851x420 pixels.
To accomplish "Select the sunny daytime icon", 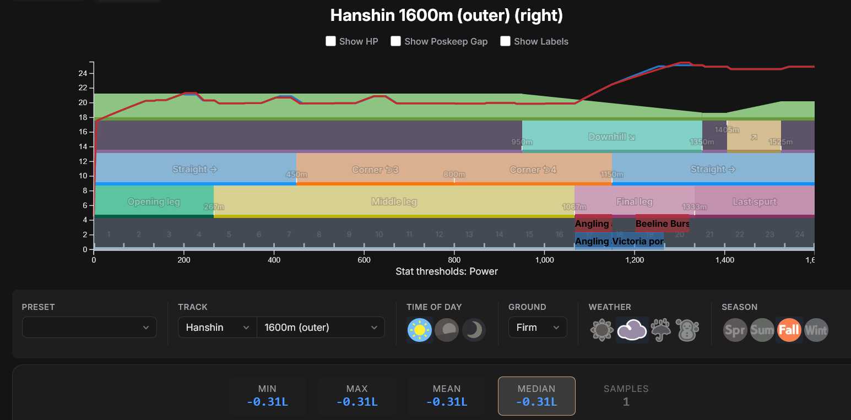I will pos(420,330).
